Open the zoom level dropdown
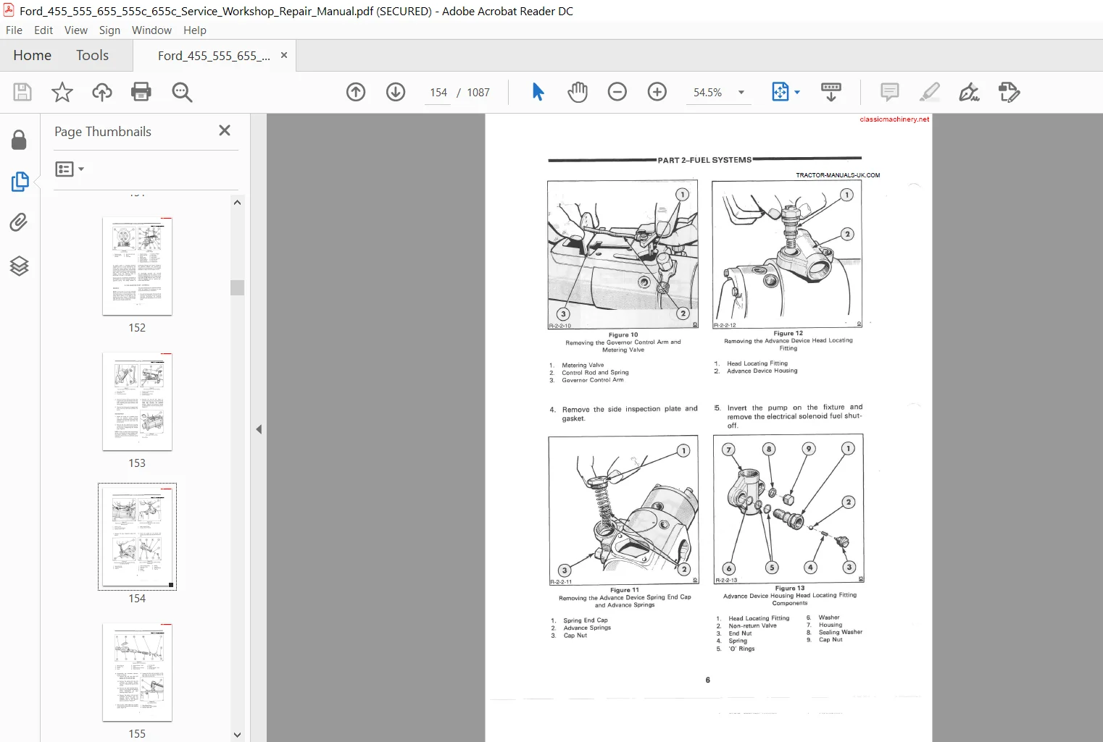 741,93
